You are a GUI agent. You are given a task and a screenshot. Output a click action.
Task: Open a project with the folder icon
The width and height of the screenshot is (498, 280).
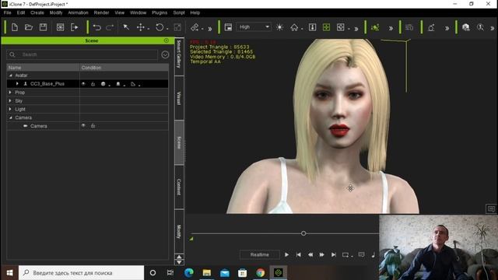coord(29,27)
